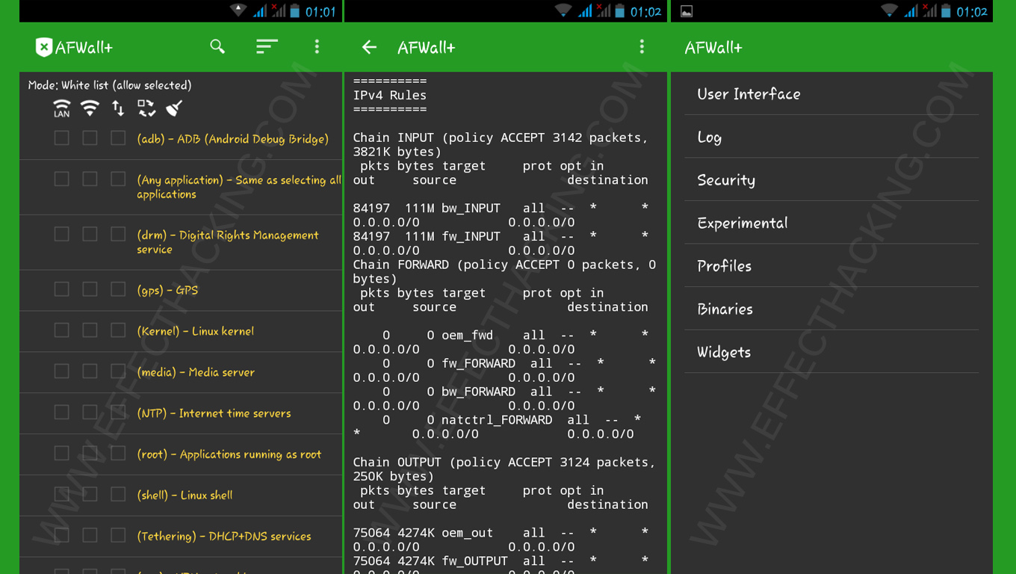Select the (adb) – ADB (Android Debug Bridge) entry
Image resolution: width=1016 pixels, height=574 pixels.
coord(232,139)
